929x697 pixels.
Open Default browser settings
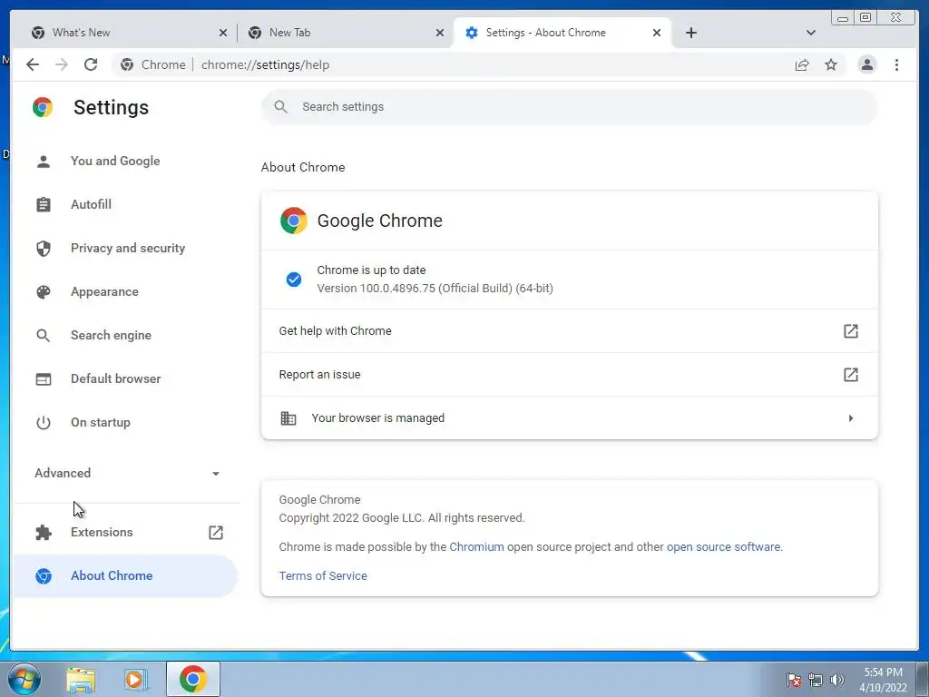tap(126, 378)
